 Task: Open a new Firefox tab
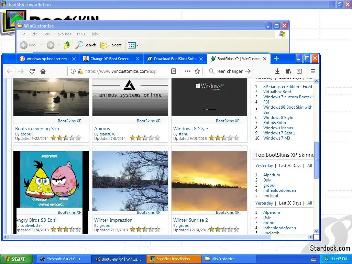276,59
